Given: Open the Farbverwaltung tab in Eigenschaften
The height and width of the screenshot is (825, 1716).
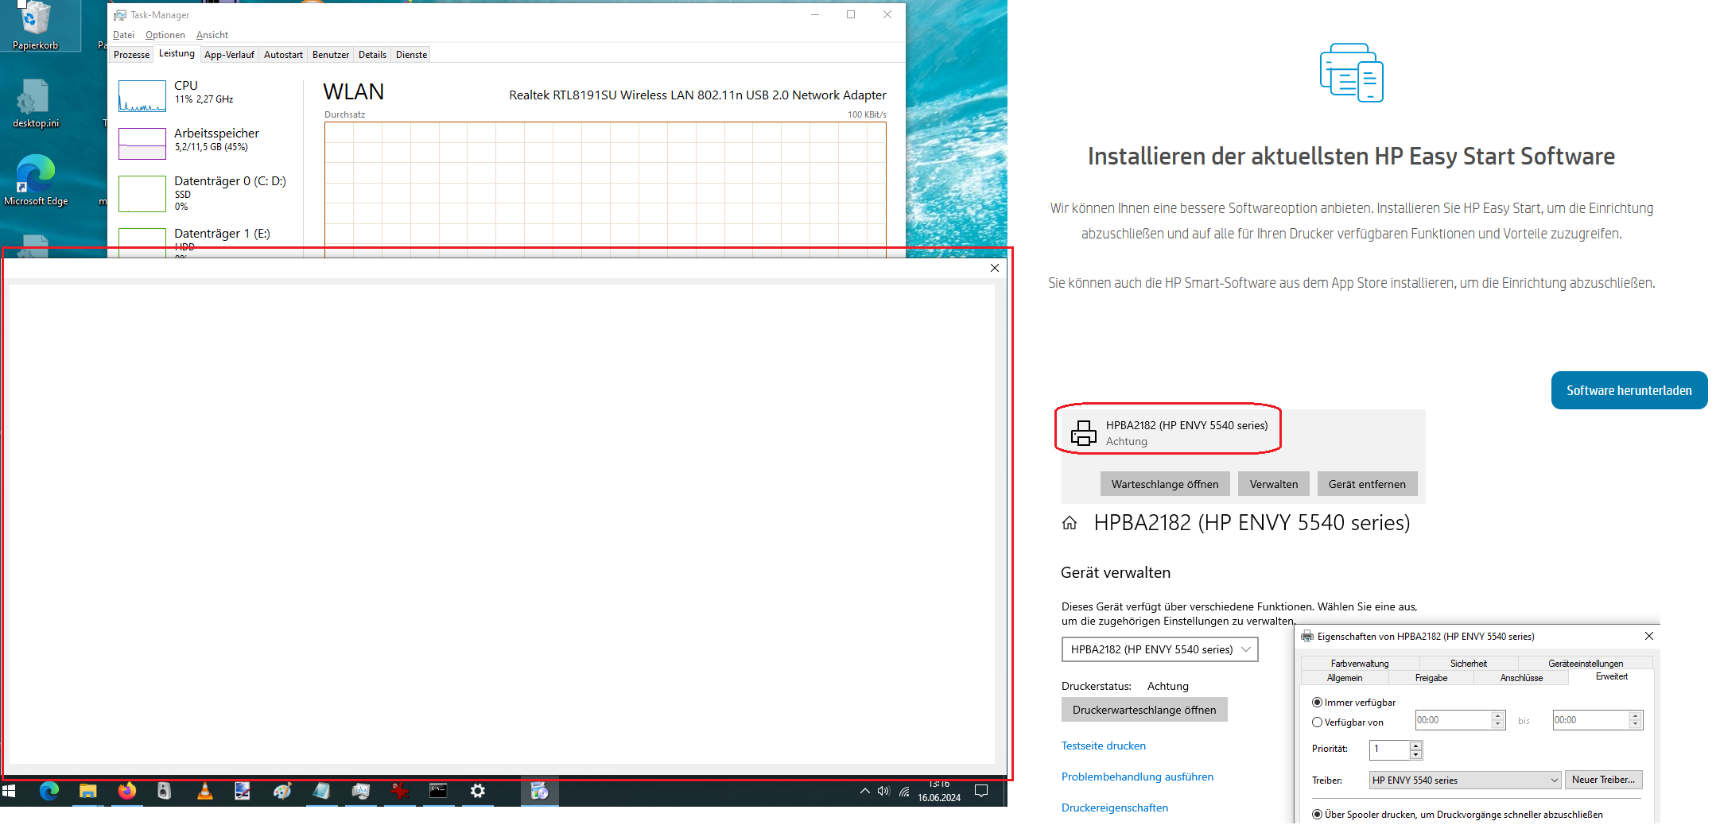Looking at the screenshot, I should coord(1360,664).
